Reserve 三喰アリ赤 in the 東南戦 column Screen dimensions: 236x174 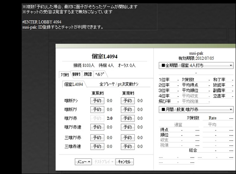(128, 138)
